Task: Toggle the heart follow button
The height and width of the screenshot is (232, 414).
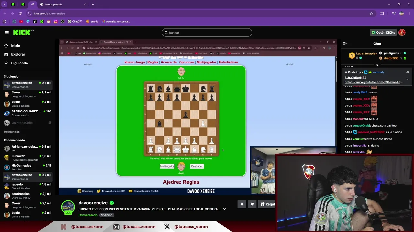Action: 252,204
